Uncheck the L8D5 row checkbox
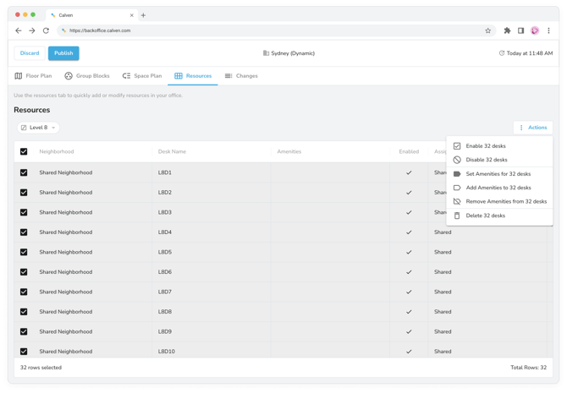Image resolution: width=567 pixels, height=393 pixels. click(24, 252)
